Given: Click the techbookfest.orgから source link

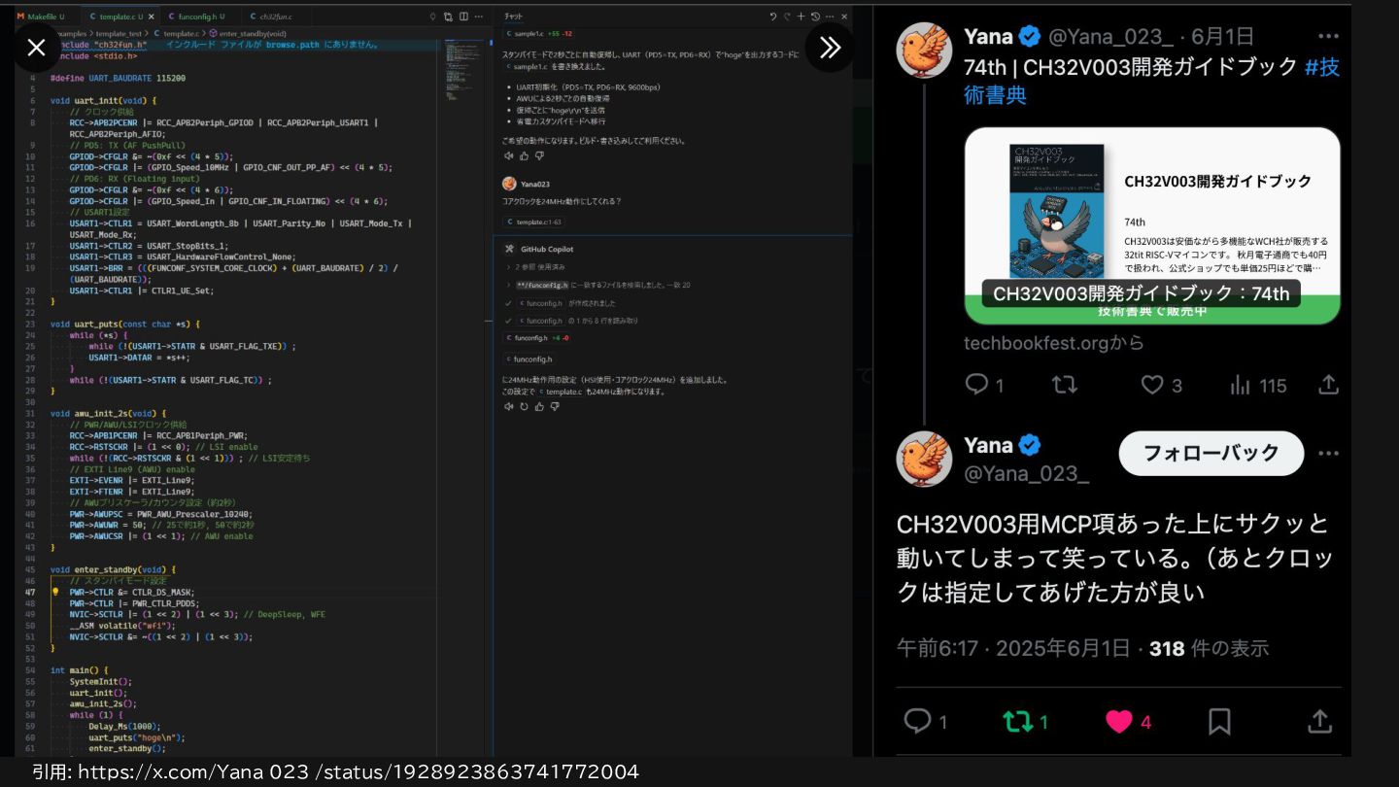Looking at the screenshot, I should (x=1053, y=343).
